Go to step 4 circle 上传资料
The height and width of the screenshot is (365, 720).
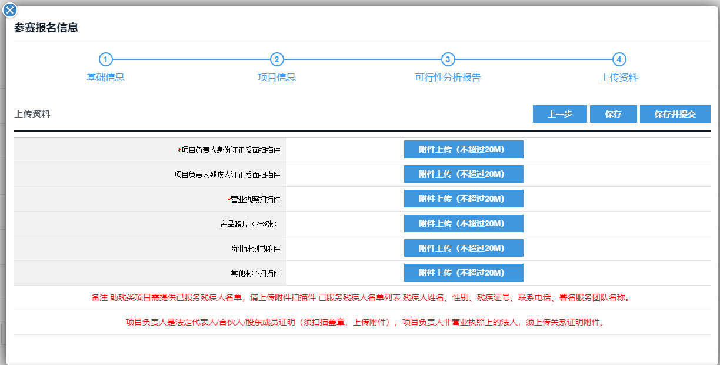619,59
